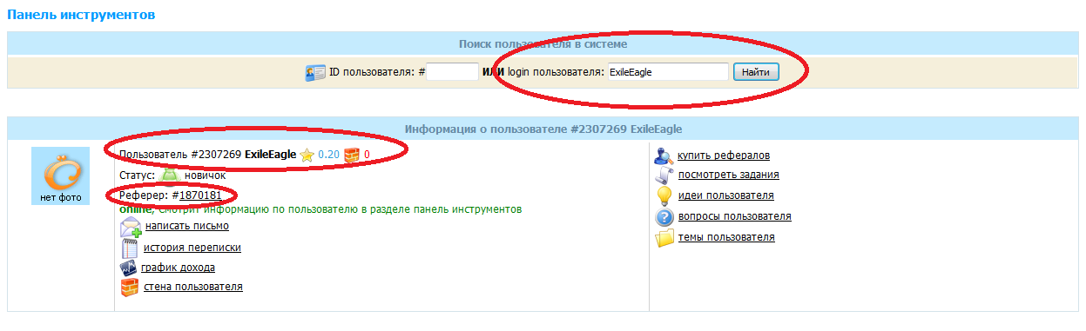This screenshot has width=1086, height=331.
Task: Click the Поиск пользователя в системе header
Action: point(543,43)
